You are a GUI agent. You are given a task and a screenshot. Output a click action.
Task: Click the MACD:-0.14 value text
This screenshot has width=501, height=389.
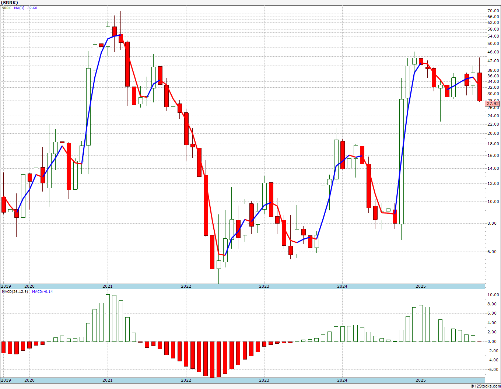[x=42, y=291]
